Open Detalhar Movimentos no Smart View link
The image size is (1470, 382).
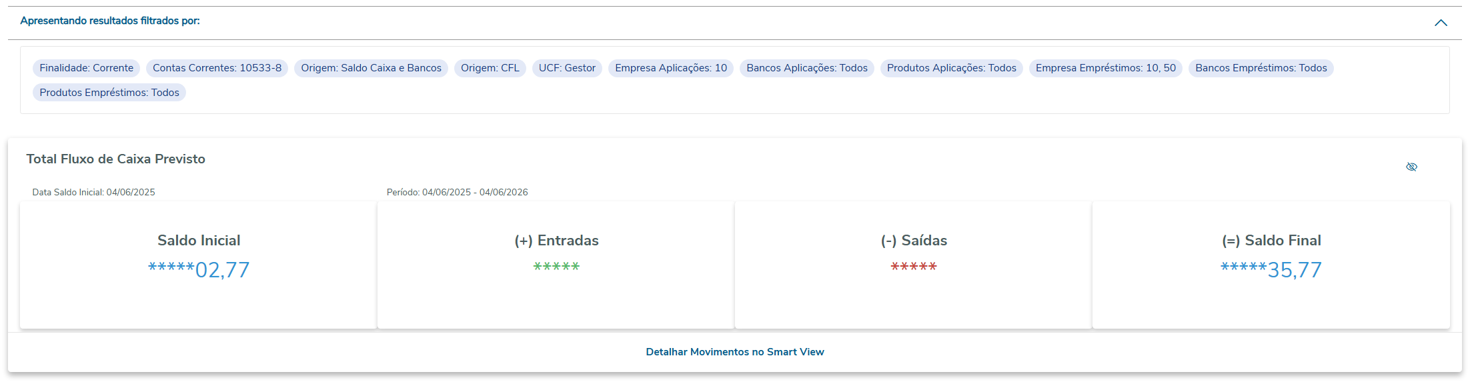coord(734,352)
